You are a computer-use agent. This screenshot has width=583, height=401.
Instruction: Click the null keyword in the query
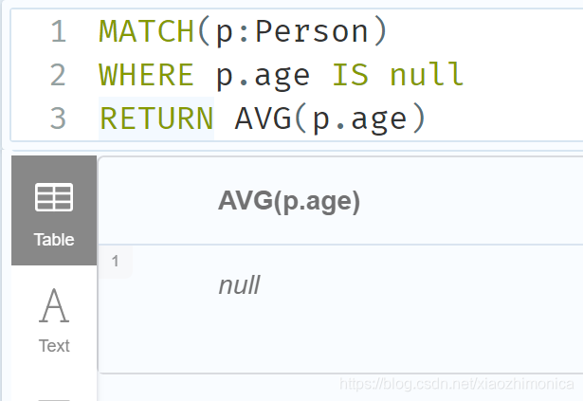point(427,74)
